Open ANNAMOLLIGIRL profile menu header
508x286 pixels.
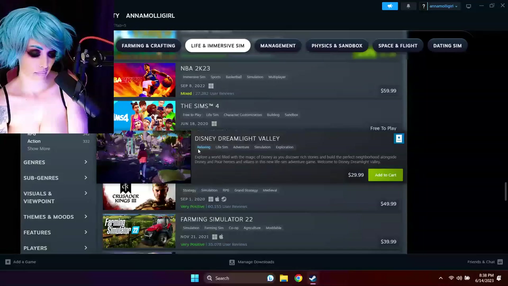coord(150,16)
